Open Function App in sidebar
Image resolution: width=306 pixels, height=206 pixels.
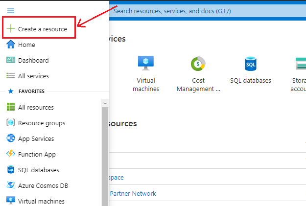pyautogui.click(x=37, y=154)
